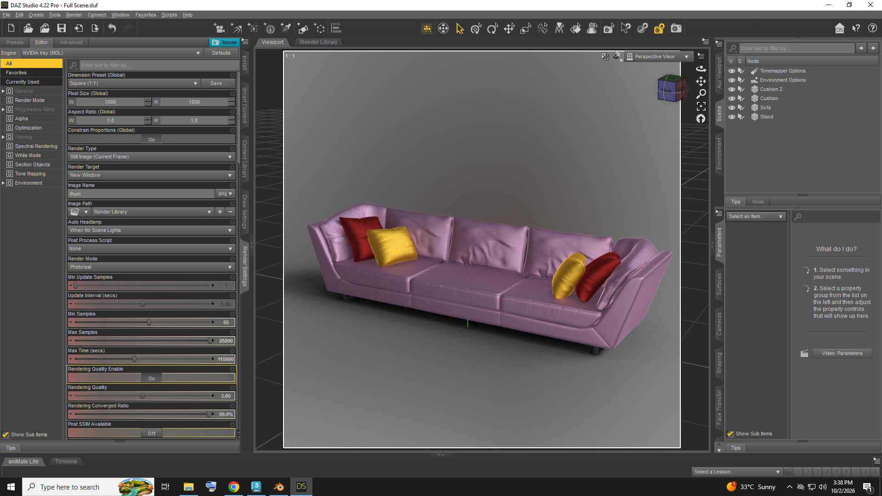
Task: Uncheck Show Sub Items in Render Settings
Action: [x=6, y=435]
